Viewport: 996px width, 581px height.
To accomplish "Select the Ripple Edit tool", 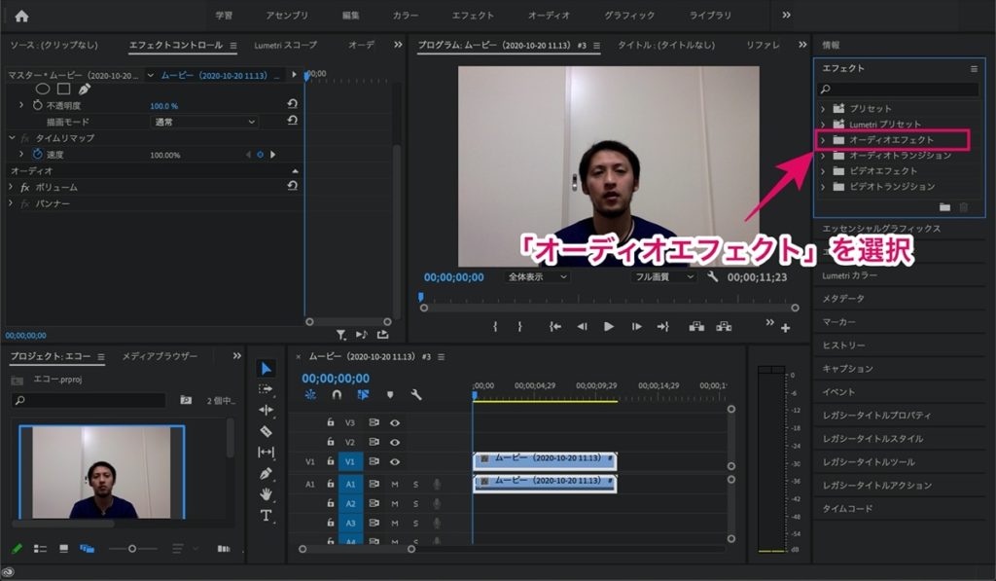I will coord(267,410).
